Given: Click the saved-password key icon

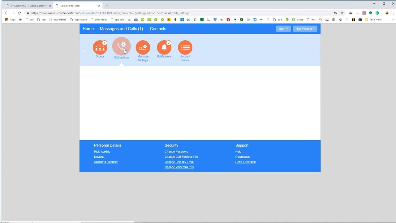Looking at the screenshot, I should (335, 13).
